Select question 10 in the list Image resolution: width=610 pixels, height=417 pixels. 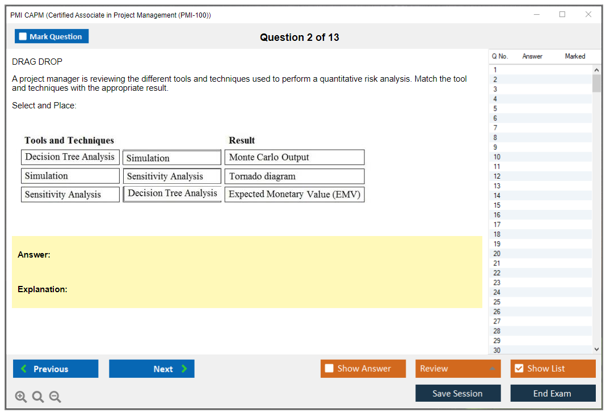click(497, 157)
